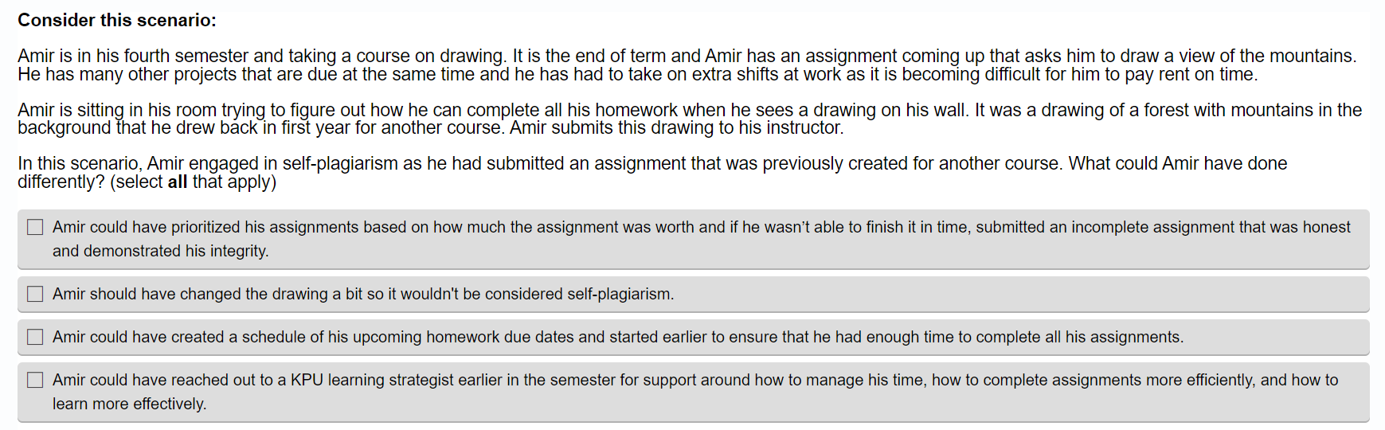Viewport: 1385px width, 430px height.
Task: Check the 'prioritized his assignments' option checkbox
Action: coord(35,227)
